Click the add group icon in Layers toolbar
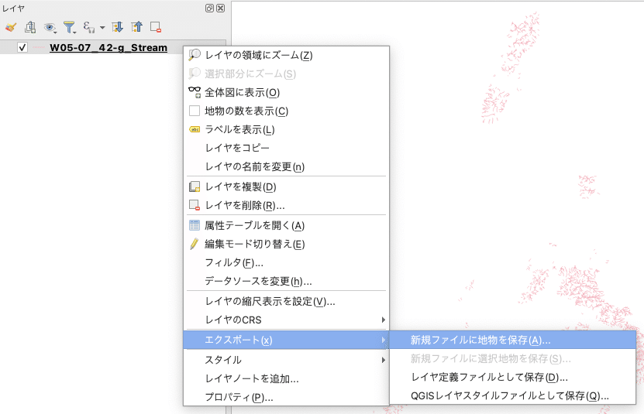 pos(30,28)
